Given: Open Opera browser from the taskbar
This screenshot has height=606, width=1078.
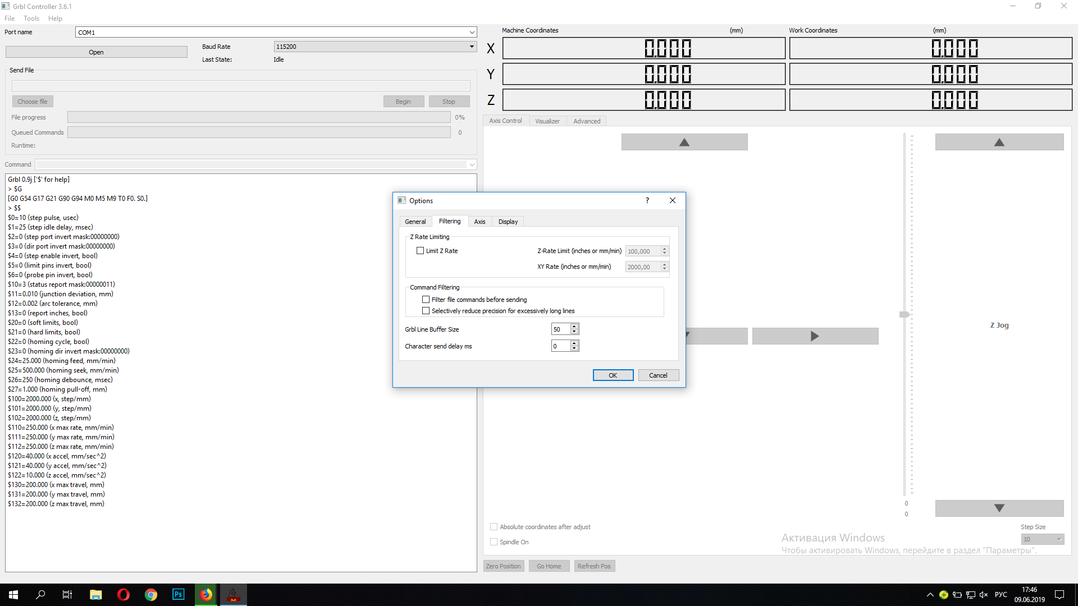Looking at the screenshot, I should 123,594.
